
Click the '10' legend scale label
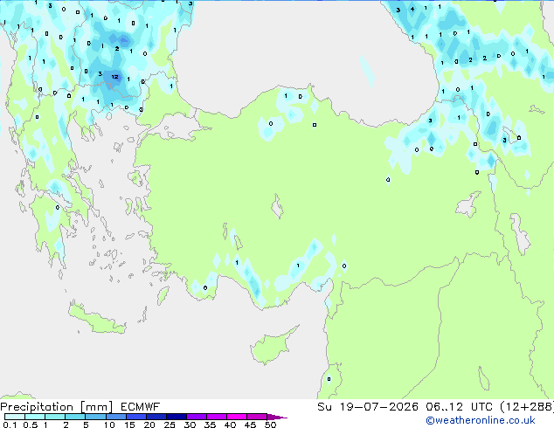click(109, 425)
